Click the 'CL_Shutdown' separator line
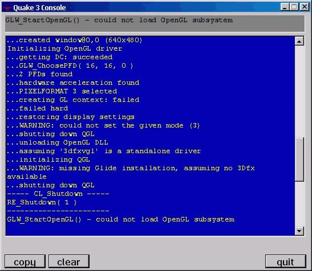The width and height of the screenshot is (312, 271). [58, 194]
